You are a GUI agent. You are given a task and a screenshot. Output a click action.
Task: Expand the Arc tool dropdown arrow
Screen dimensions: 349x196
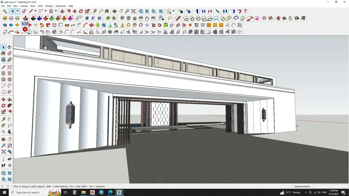pos(46,11)
